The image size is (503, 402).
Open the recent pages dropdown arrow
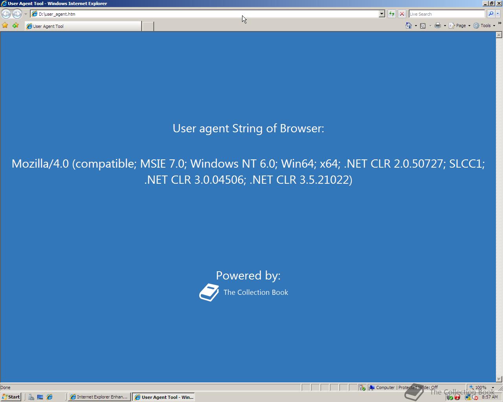pos(26,14)
